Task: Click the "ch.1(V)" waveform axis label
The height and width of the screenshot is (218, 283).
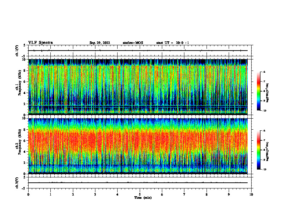Action: (x=17, y=51)
